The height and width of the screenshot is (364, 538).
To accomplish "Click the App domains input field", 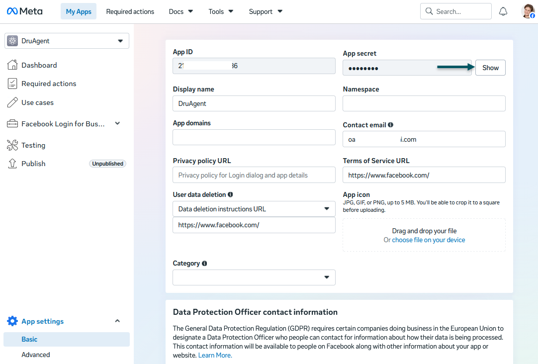I will coord(254,137).
